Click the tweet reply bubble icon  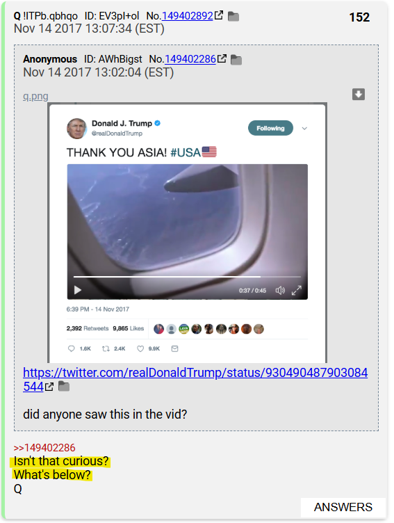click(x=72, y=348)
